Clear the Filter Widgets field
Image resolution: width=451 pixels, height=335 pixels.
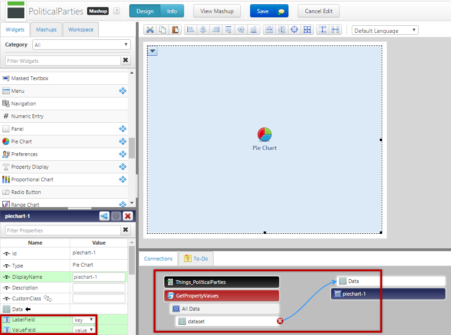tap(126, 60)
